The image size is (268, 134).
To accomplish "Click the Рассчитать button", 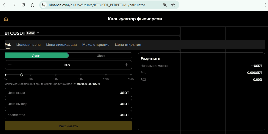I will pyautogui.click(x=68, y=126).
